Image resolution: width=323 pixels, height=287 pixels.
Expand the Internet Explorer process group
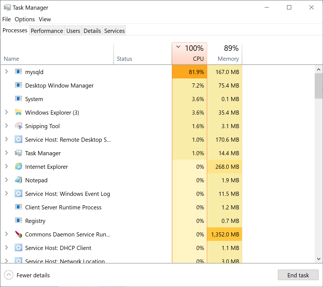[7, 167]
